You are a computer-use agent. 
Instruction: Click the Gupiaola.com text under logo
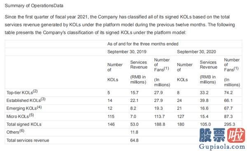(222, 147)
